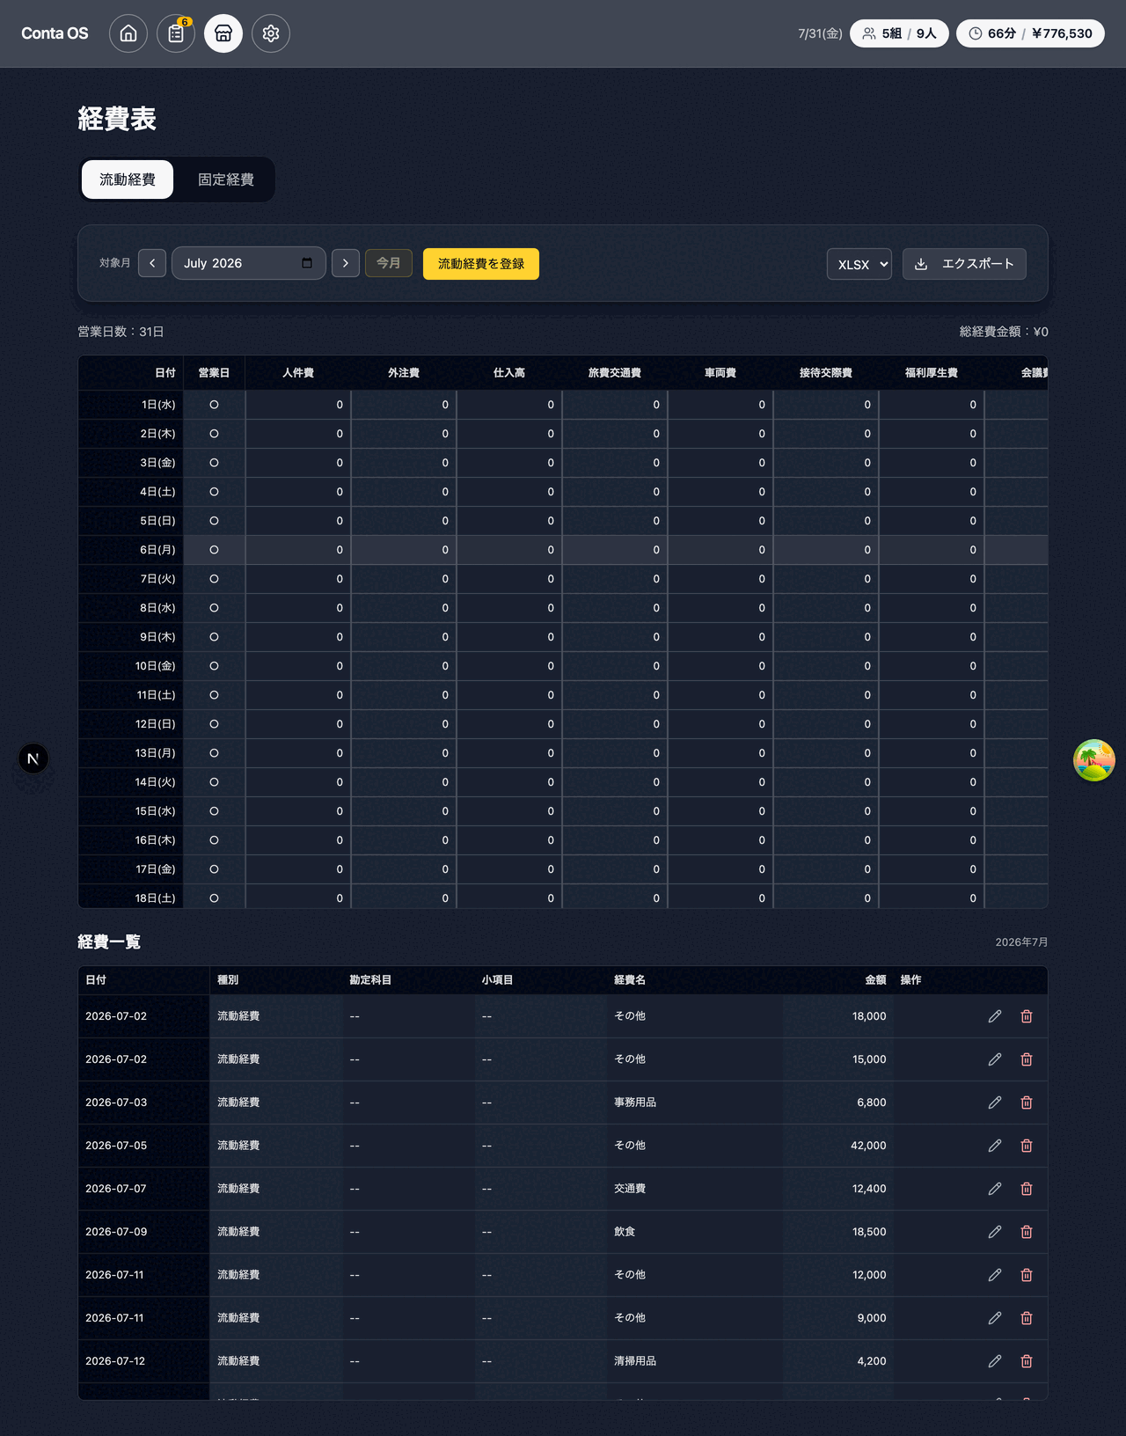Viewport: 1126px width, 1436px height.
Task: Select the 人件費 cell for 1日(水)
Action: coord(298,405)
